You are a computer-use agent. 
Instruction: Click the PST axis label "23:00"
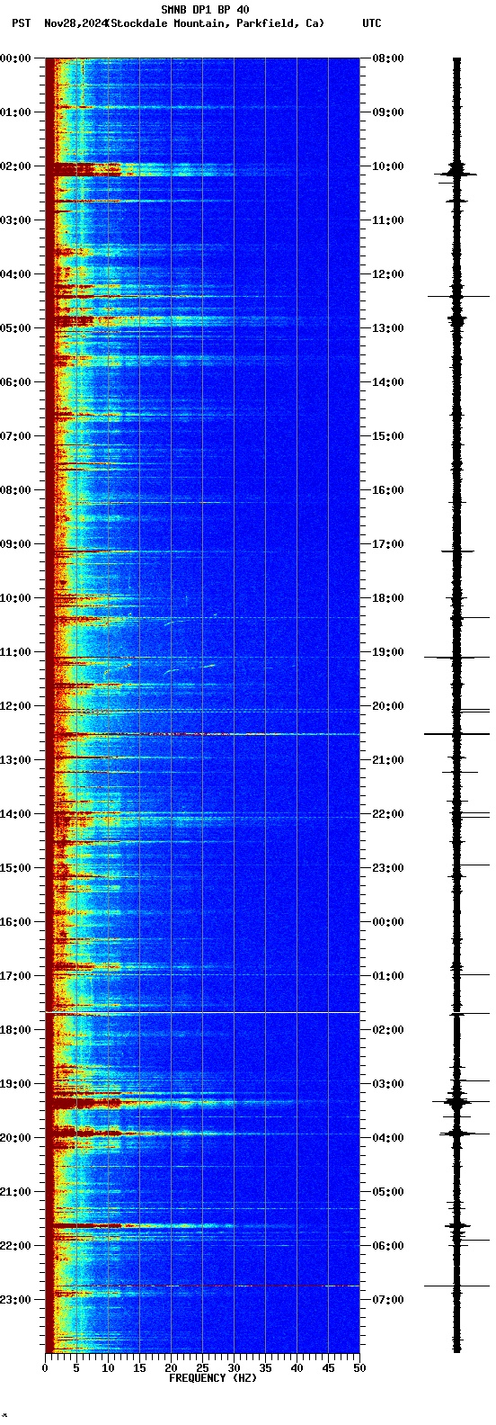15,1300
